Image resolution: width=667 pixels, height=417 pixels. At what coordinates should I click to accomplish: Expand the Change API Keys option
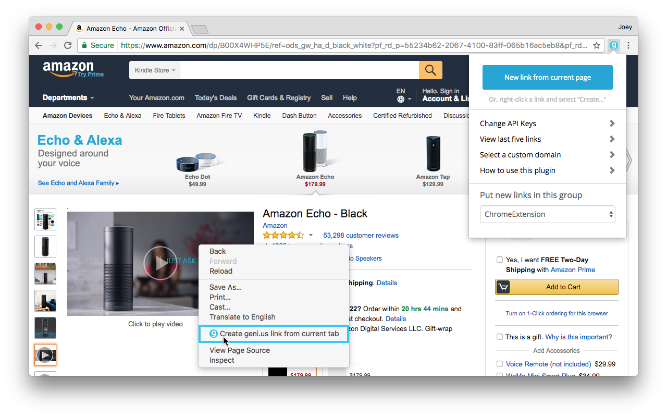click(x=547, y=124)
